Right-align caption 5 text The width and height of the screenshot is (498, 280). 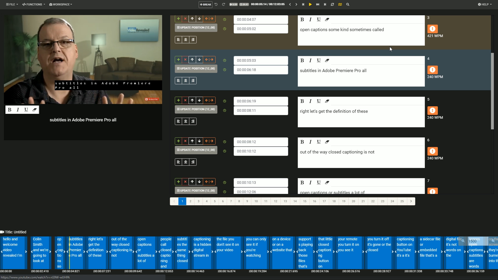coord(193,121)
